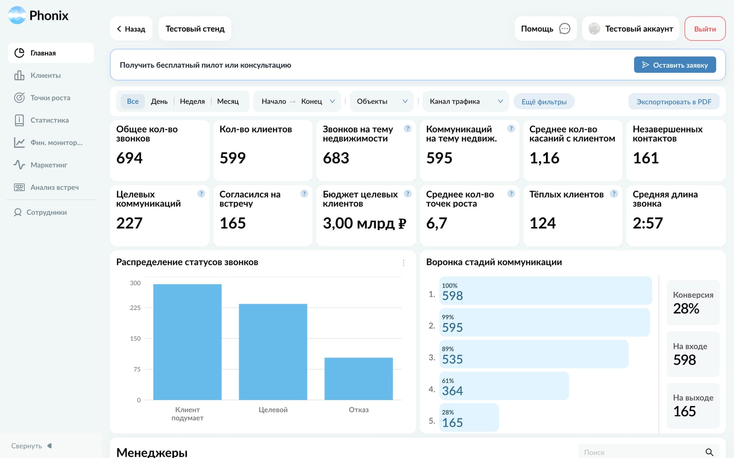Open Статистика via its sidebar icon

click(19, 120)
